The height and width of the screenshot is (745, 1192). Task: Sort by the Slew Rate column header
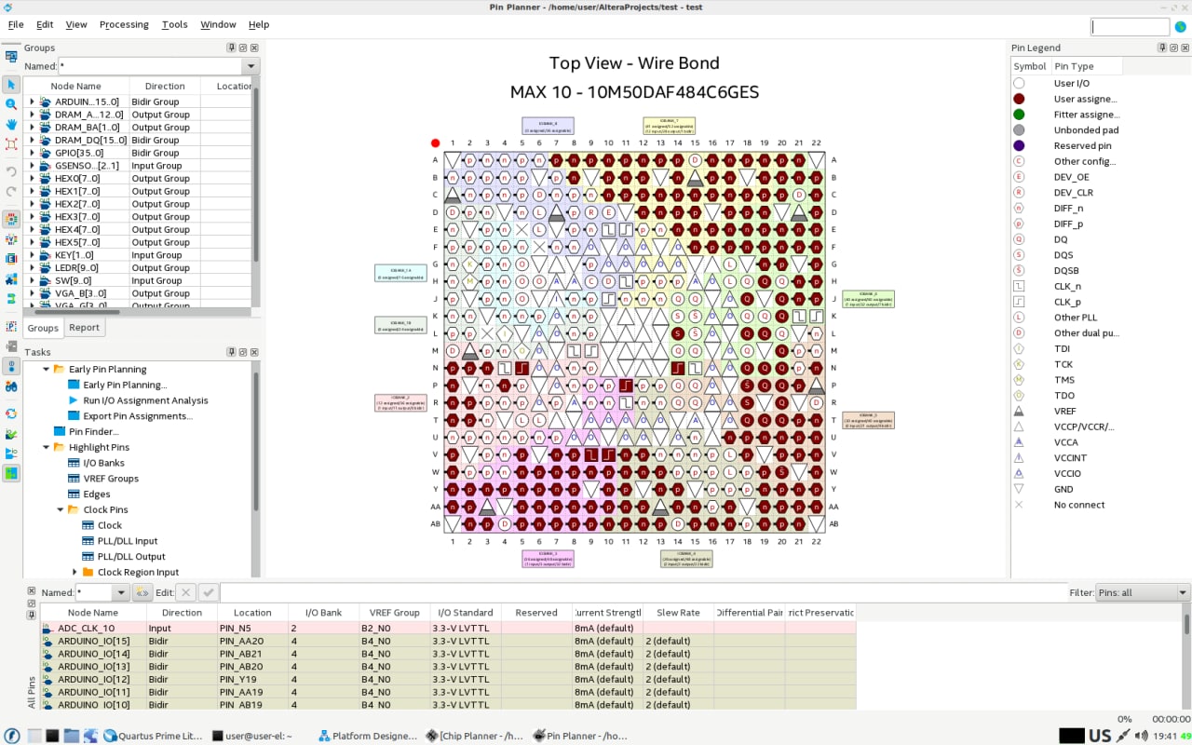(x=678, y=612)
